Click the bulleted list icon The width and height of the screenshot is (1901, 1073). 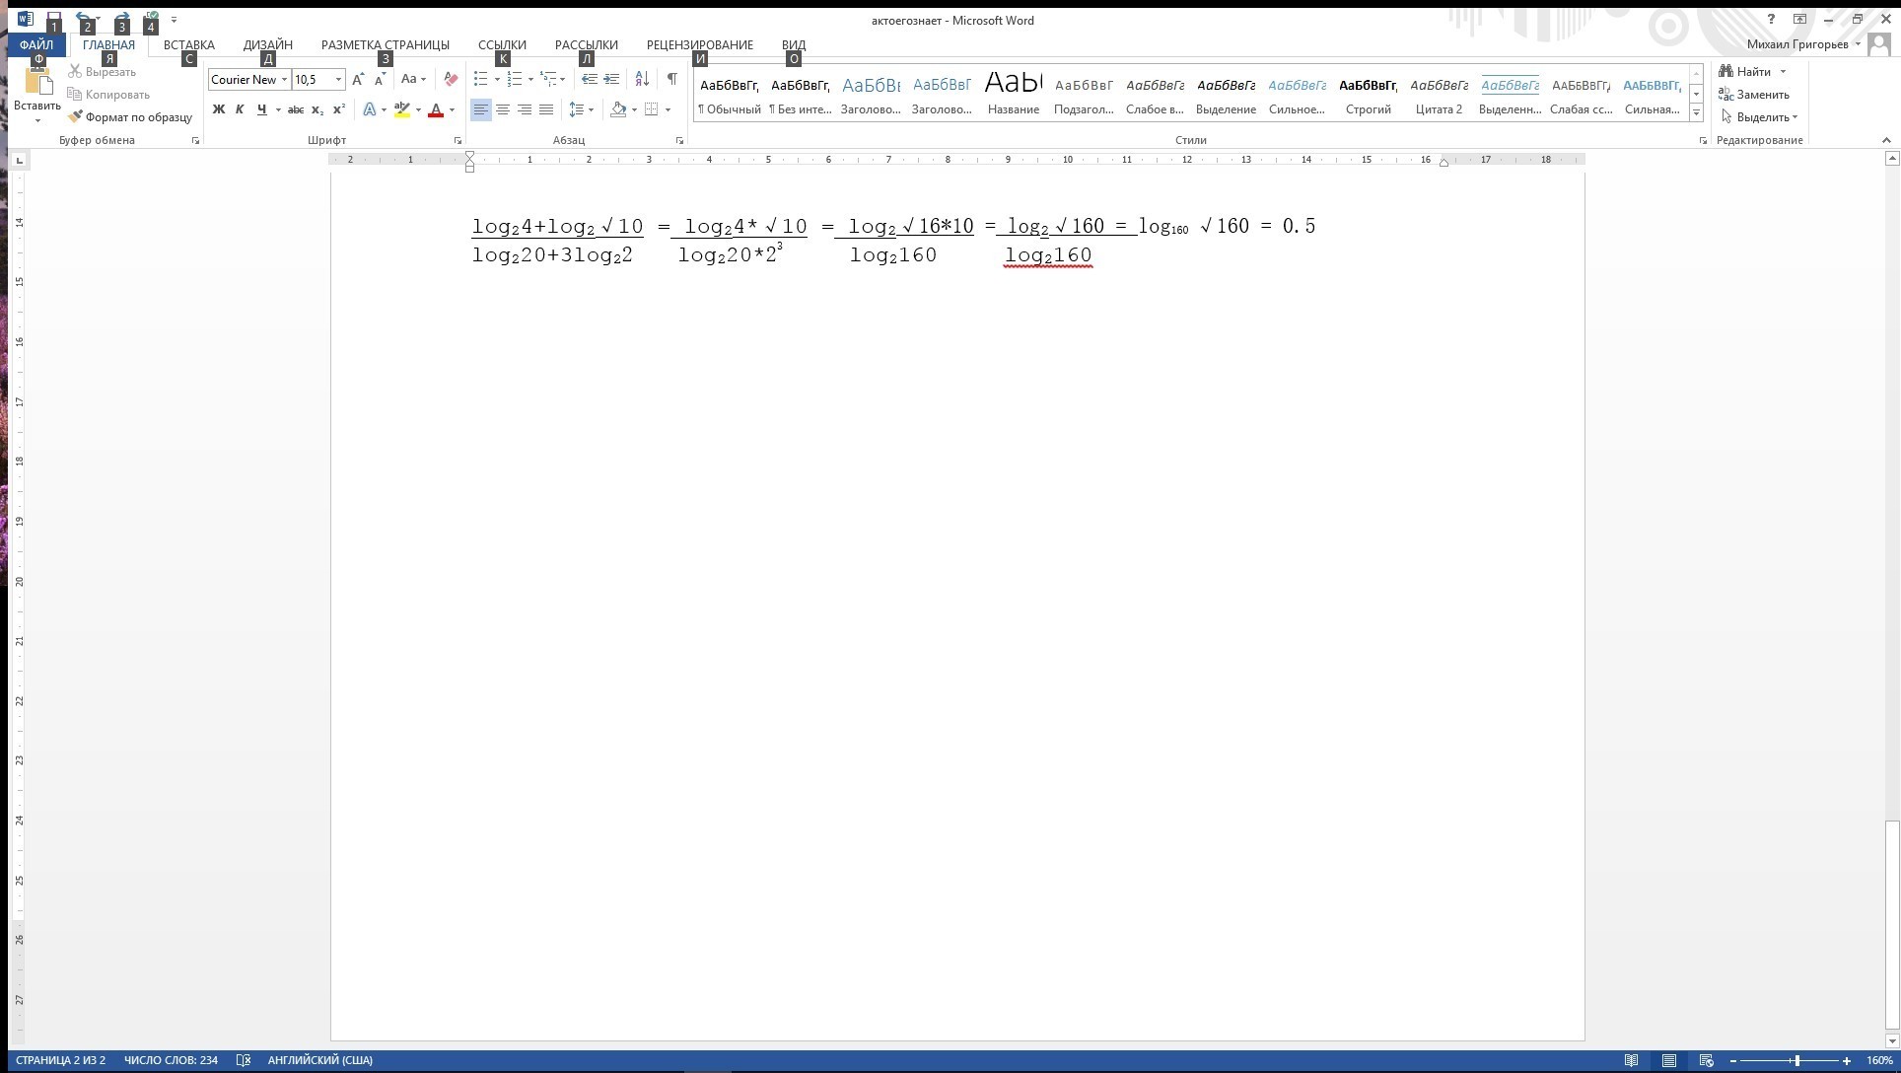pos(480,79)
